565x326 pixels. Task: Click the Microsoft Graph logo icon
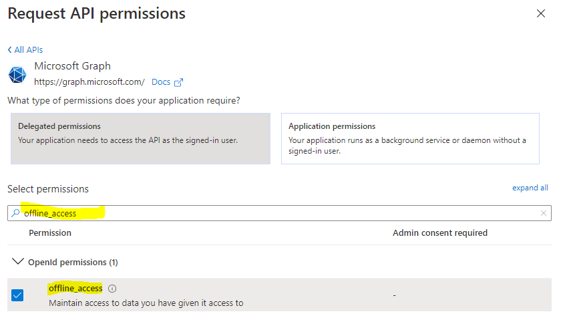coord(17,75)
